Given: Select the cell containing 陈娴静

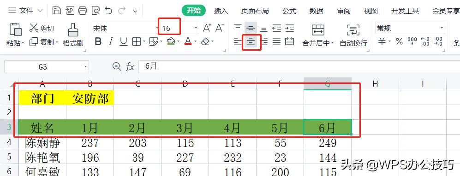Looking at the screenshot, I should click(x=42, y=142).
